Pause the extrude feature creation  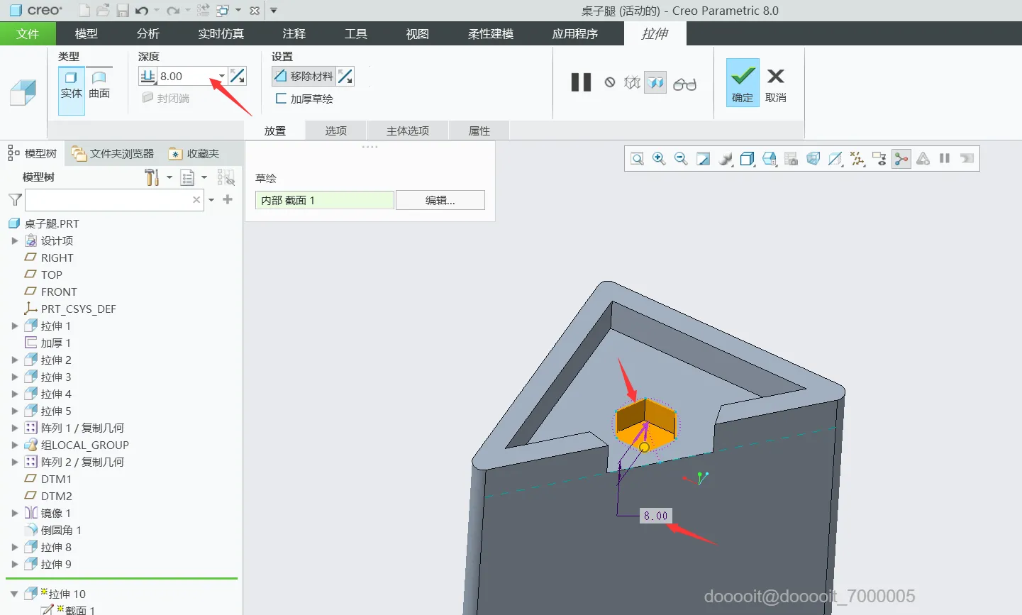point(581,82)
